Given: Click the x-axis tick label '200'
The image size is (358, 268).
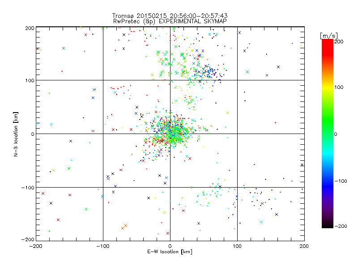Looking at the screenshot, I should [x=304, y=246].
